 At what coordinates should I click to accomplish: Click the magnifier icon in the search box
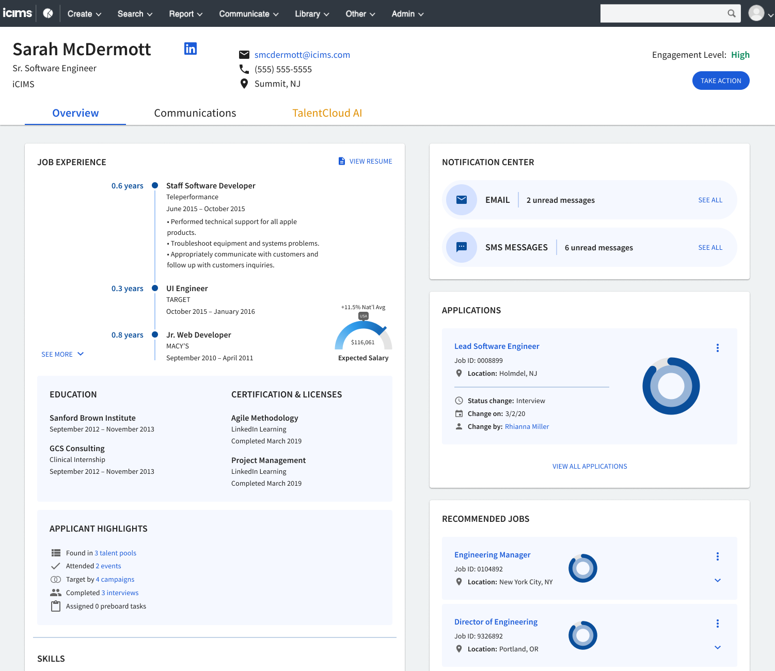[732, 13]
